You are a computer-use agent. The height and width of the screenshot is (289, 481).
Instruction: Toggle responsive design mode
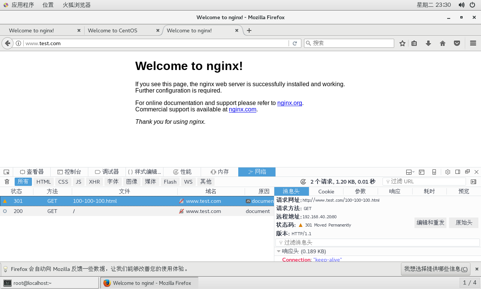coord(434,172)
